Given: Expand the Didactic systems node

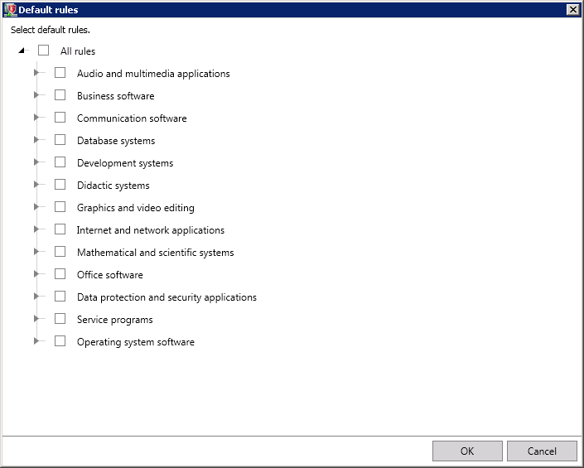Looking at the screenshot, I should [36, 184].
